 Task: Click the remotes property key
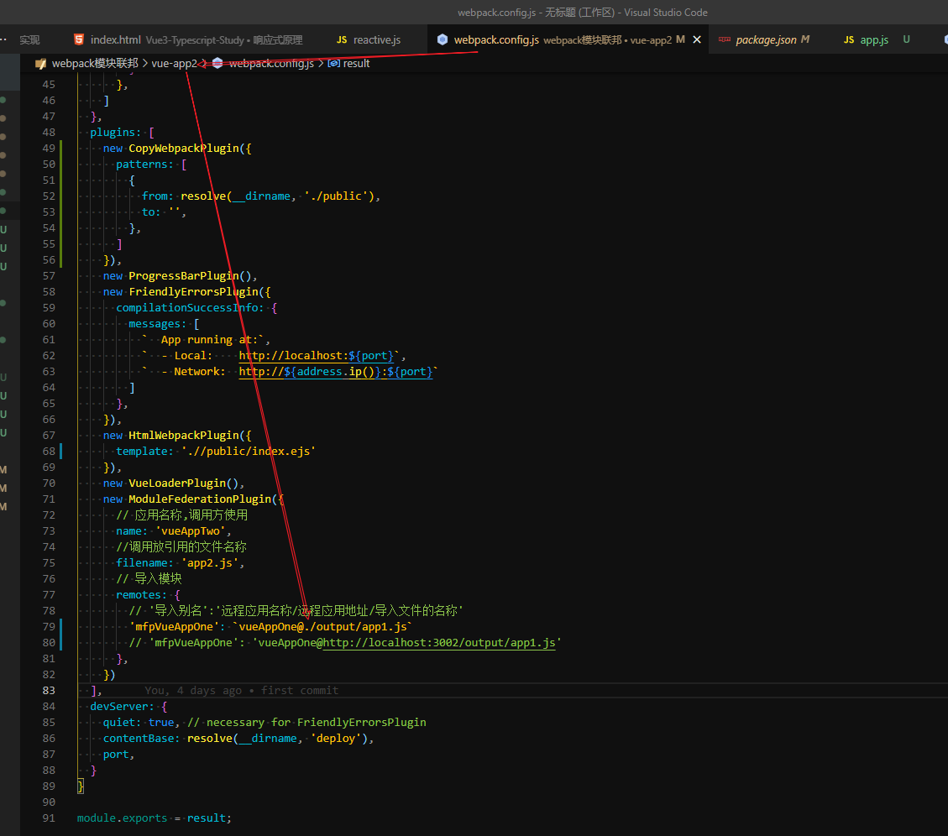point(139,595)
